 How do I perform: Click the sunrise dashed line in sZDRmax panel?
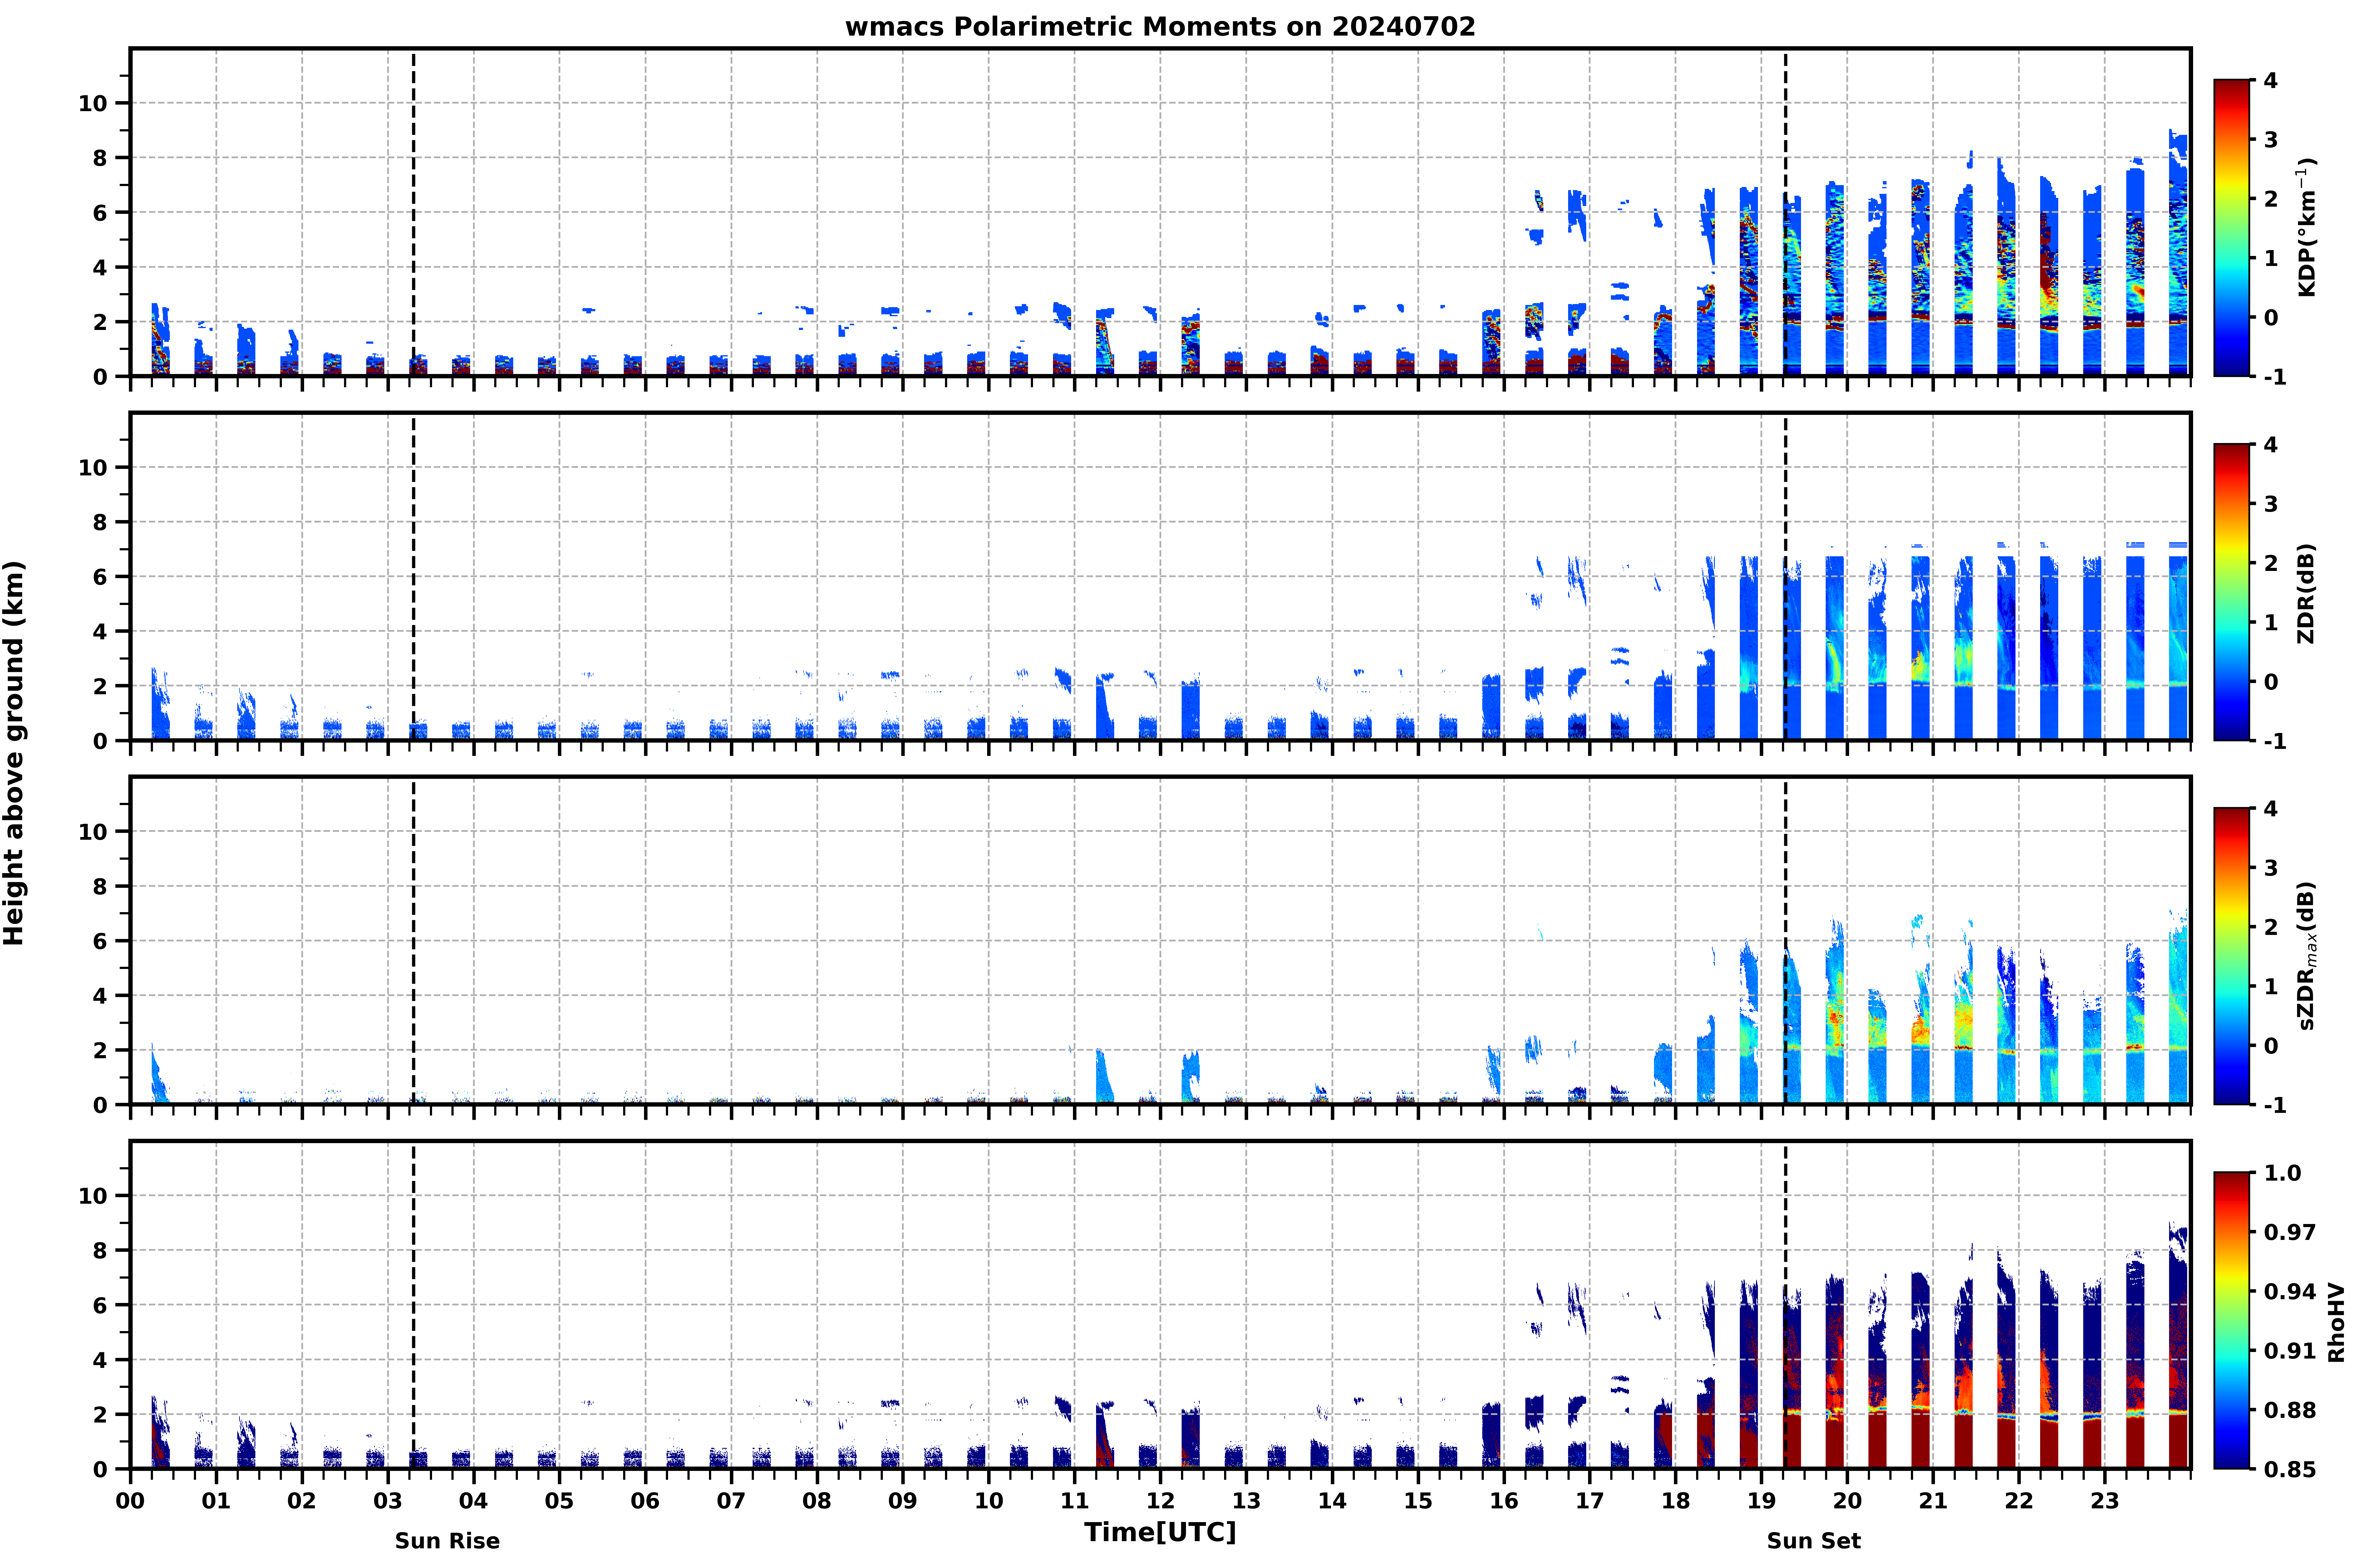pos(413,941)
